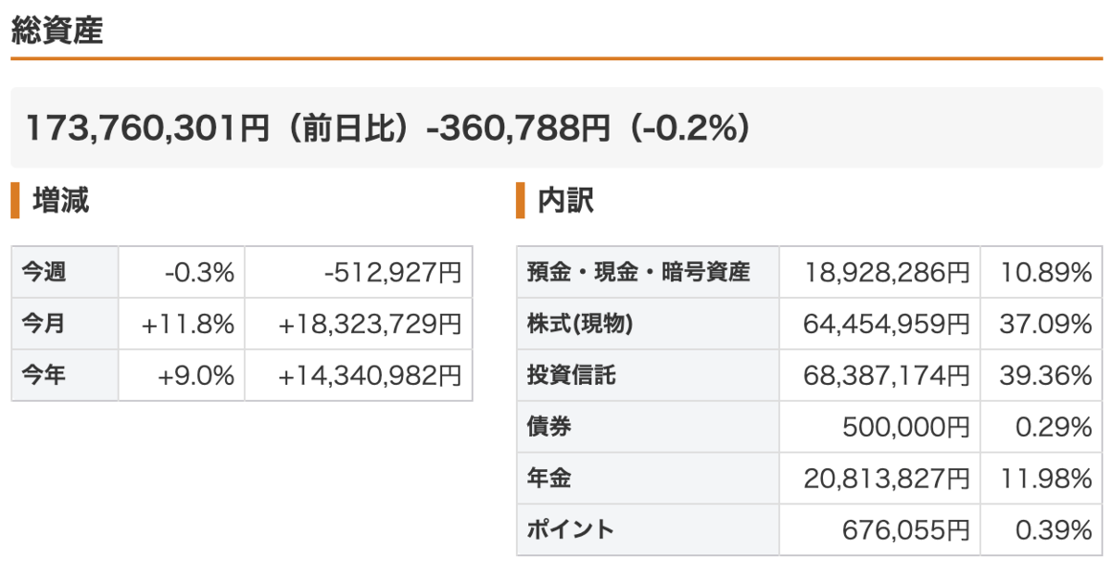Viewport: 1112px width, 583px height.
Task: Click the 37.09% stock ratio cell
Action: (1042, 324)
